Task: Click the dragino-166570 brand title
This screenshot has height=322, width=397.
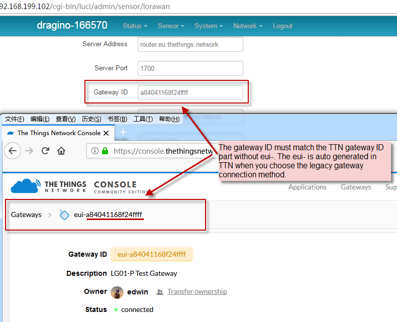Action: pyautogui.click(x=72, y=25)
